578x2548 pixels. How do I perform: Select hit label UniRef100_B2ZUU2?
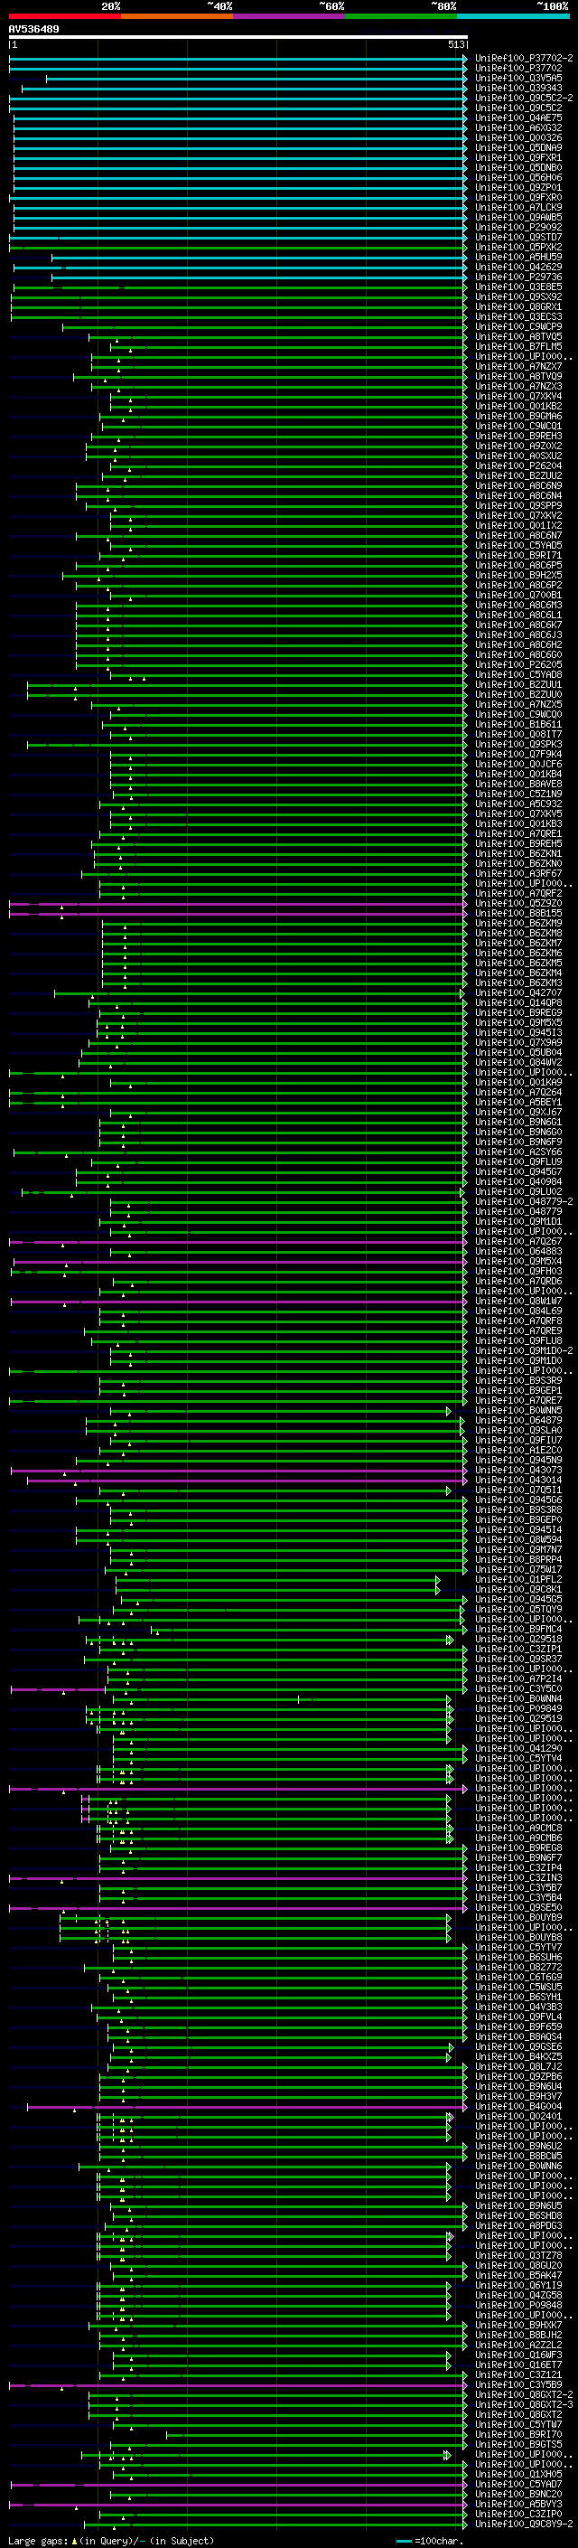click(x=518, y=475)
